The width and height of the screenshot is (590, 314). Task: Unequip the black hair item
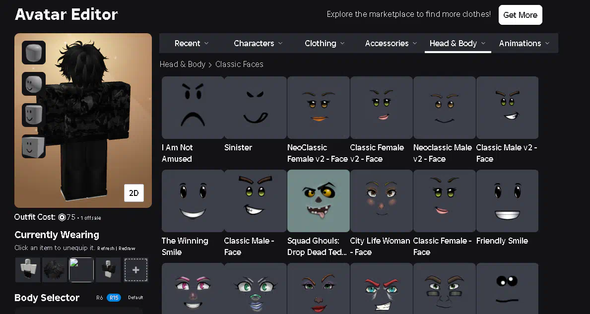55,270
